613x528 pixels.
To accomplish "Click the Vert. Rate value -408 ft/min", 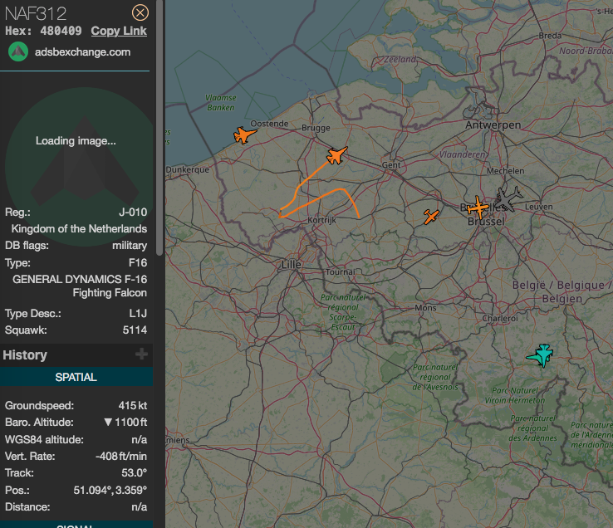I will pyautogui.click(x=121, y=456).
